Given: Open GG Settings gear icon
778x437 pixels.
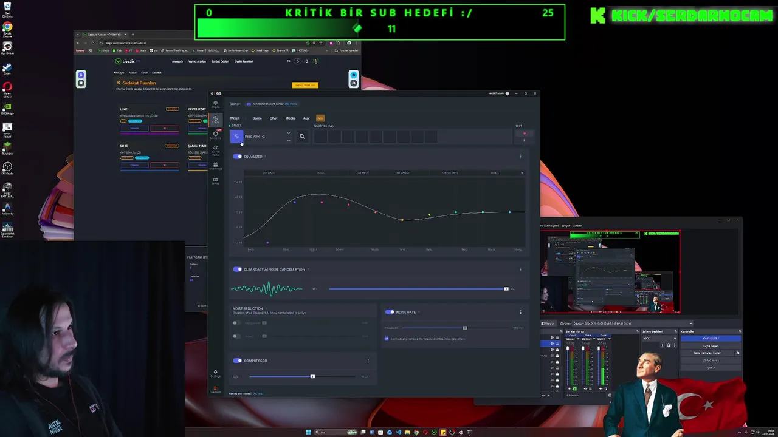Looking at the screenshot, I should [215, 373].
